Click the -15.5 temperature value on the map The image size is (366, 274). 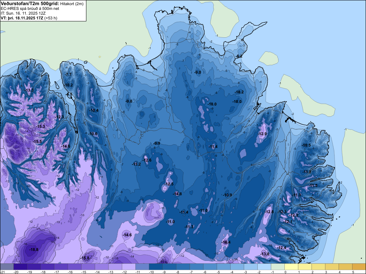coord(37,141)
